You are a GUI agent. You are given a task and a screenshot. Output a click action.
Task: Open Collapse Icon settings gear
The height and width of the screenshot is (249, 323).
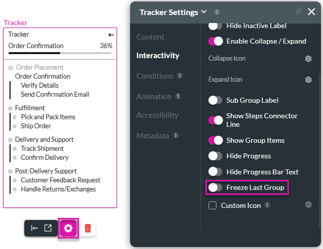tap(308, 59)
